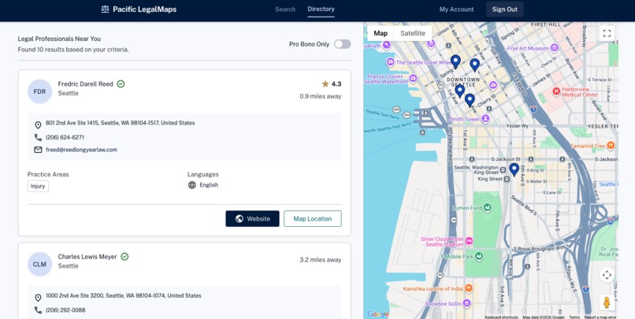
Task: Open the Directory tab
Action: 321,9
